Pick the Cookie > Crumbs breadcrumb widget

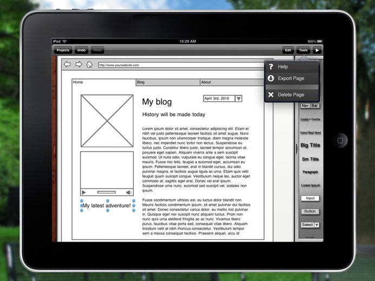point(311,119)
